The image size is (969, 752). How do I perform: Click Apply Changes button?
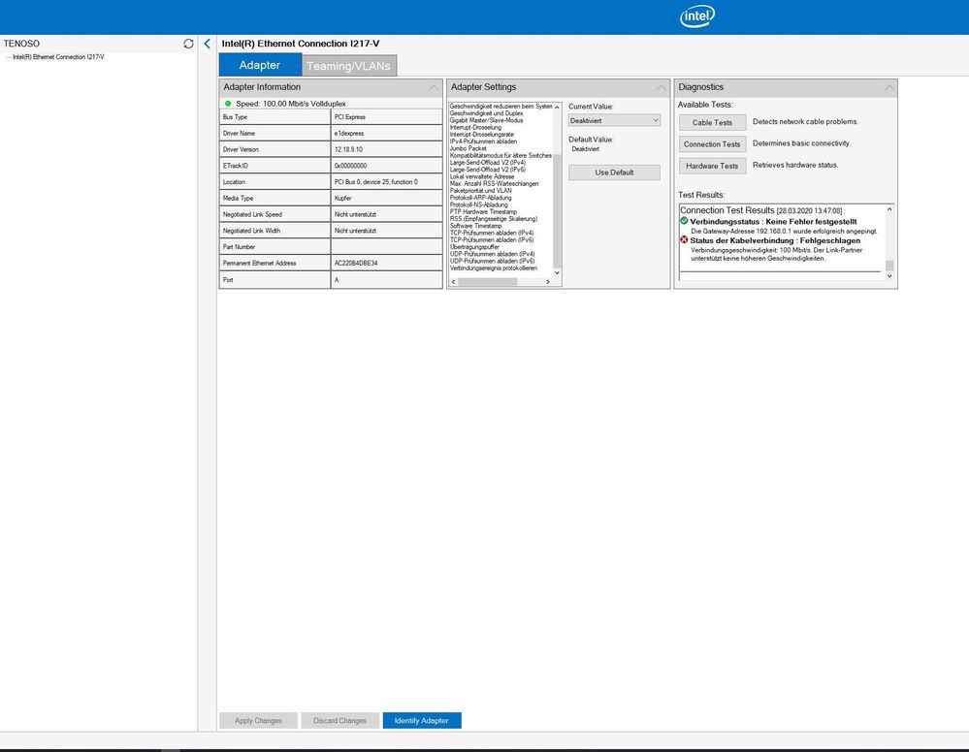pos(258,721)
